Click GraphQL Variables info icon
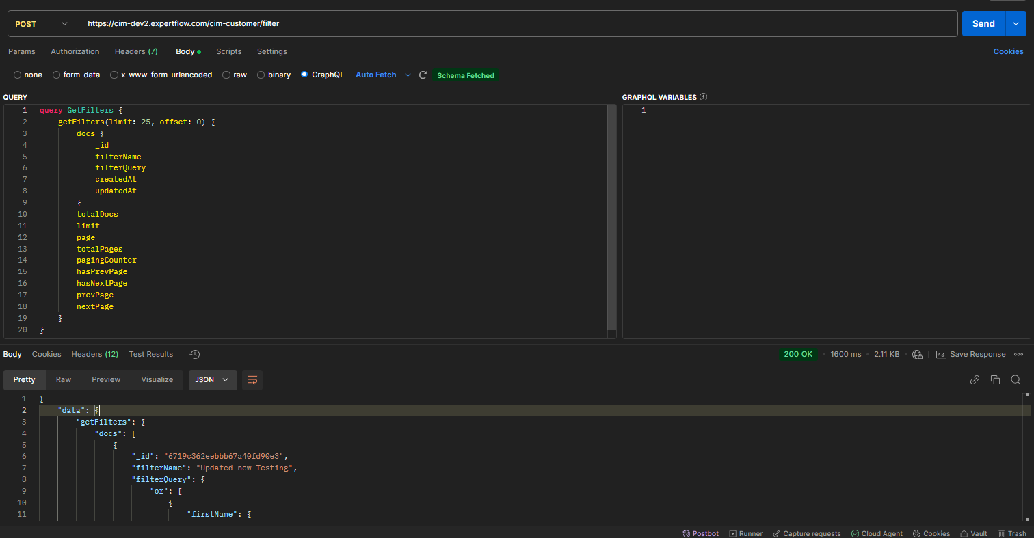This screenshot has width=1034, height=538. click(x=704, y=98)
